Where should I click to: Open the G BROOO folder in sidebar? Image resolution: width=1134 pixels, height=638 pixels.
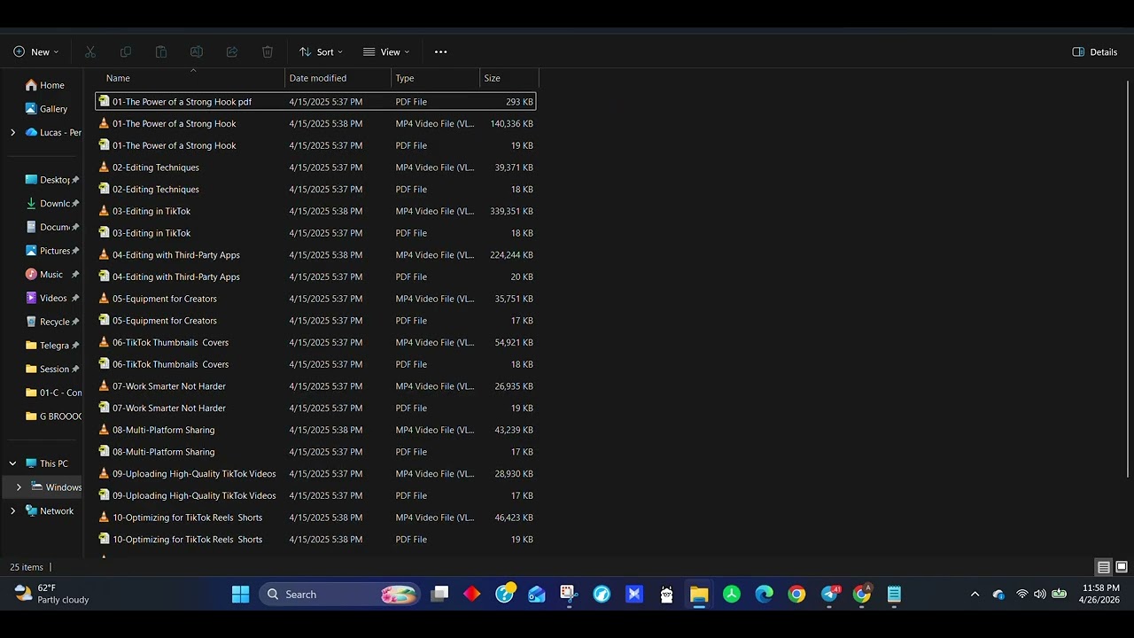[x=53, y=416]
